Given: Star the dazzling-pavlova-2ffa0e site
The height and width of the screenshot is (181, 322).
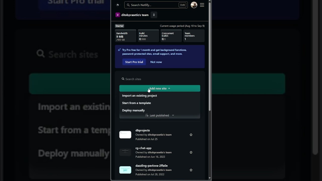Looking at the screenshot, I should click(x=191, y=170).
